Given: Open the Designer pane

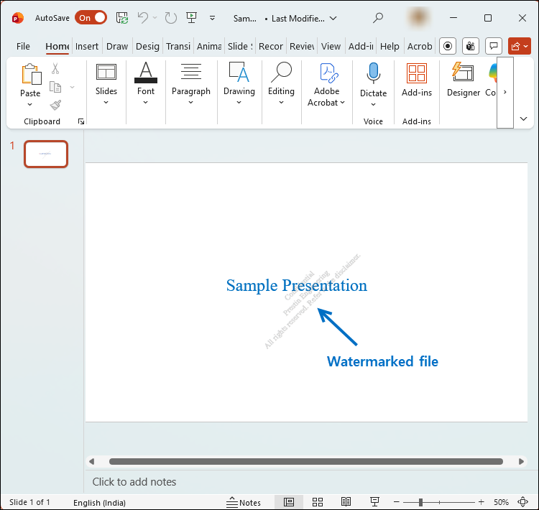Looking at the screenshot, I should pos(464,79).
